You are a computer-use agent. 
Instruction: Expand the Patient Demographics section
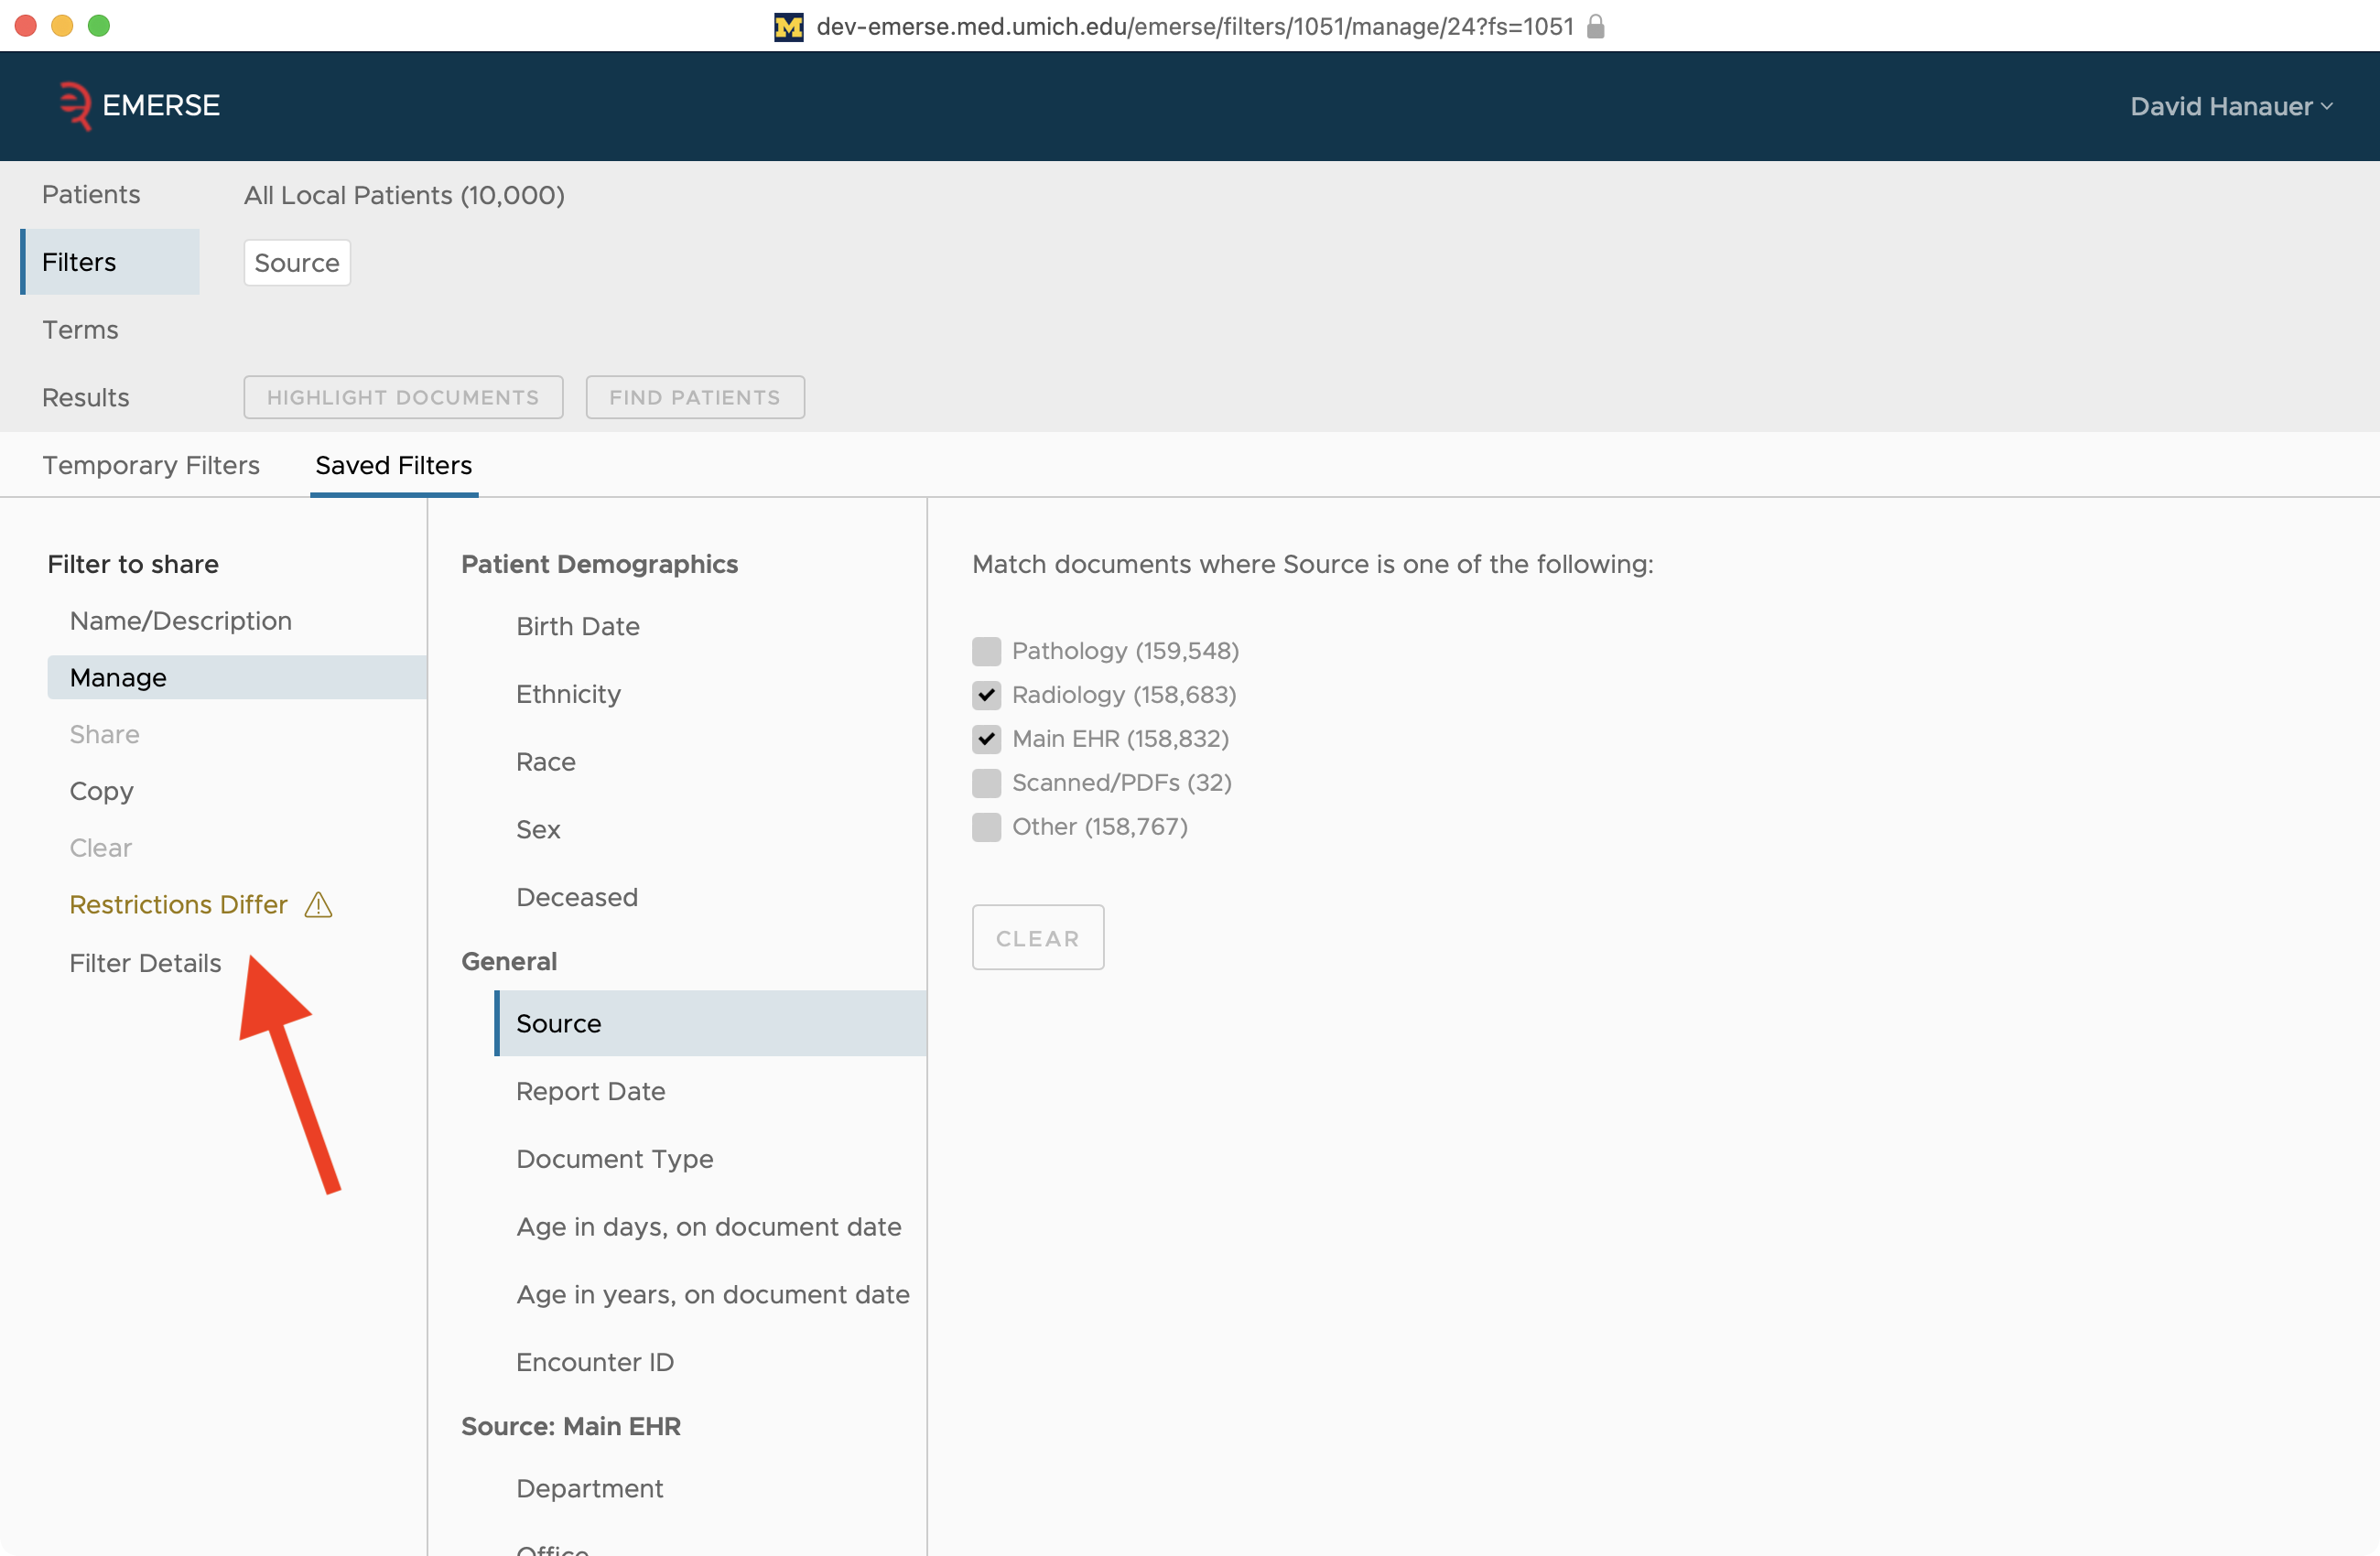pyautogui.click(x=597, y=563)
